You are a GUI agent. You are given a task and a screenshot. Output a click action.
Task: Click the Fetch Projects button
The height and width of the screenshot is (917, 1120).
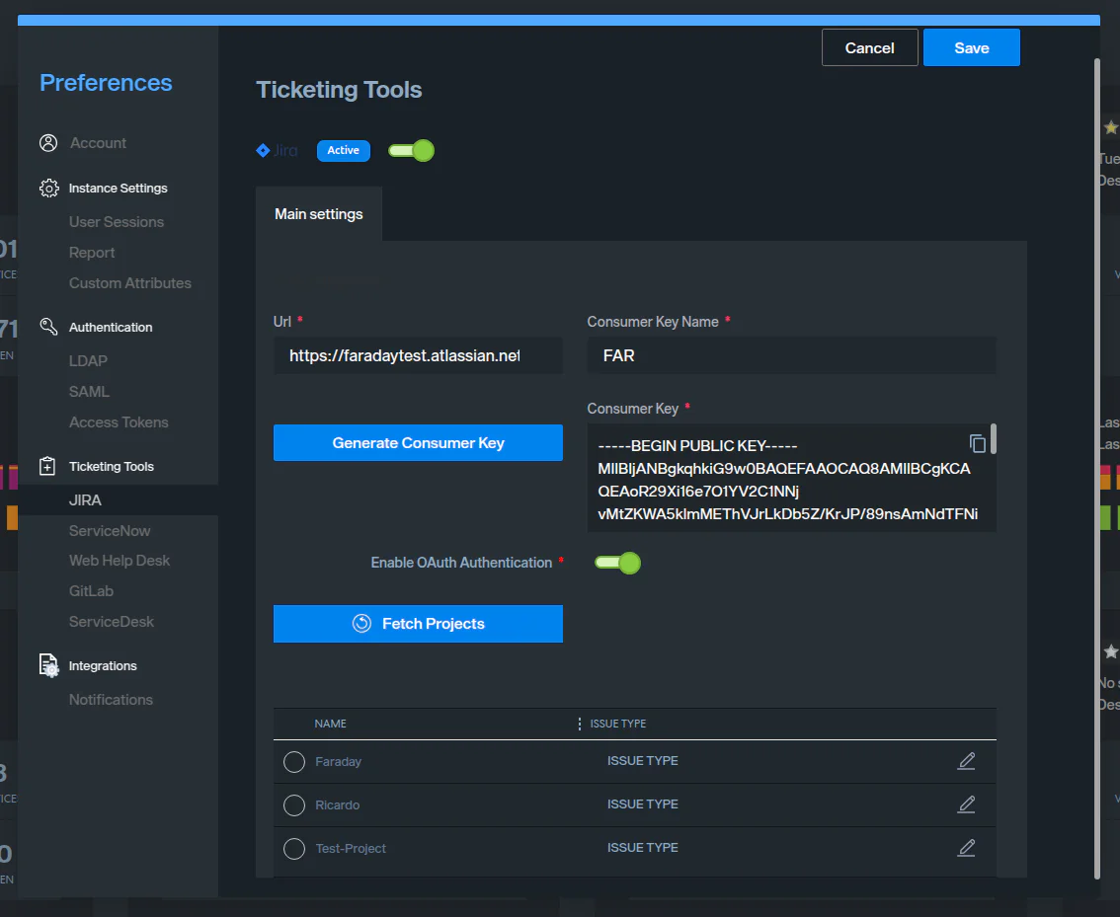[x=418, y=624]
